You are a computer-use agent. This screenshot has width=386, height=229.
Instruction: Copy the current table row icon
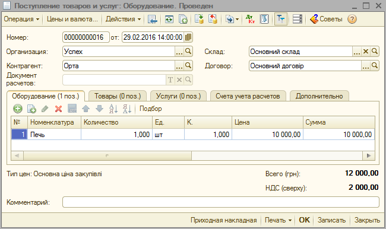(x=31, y=109)
